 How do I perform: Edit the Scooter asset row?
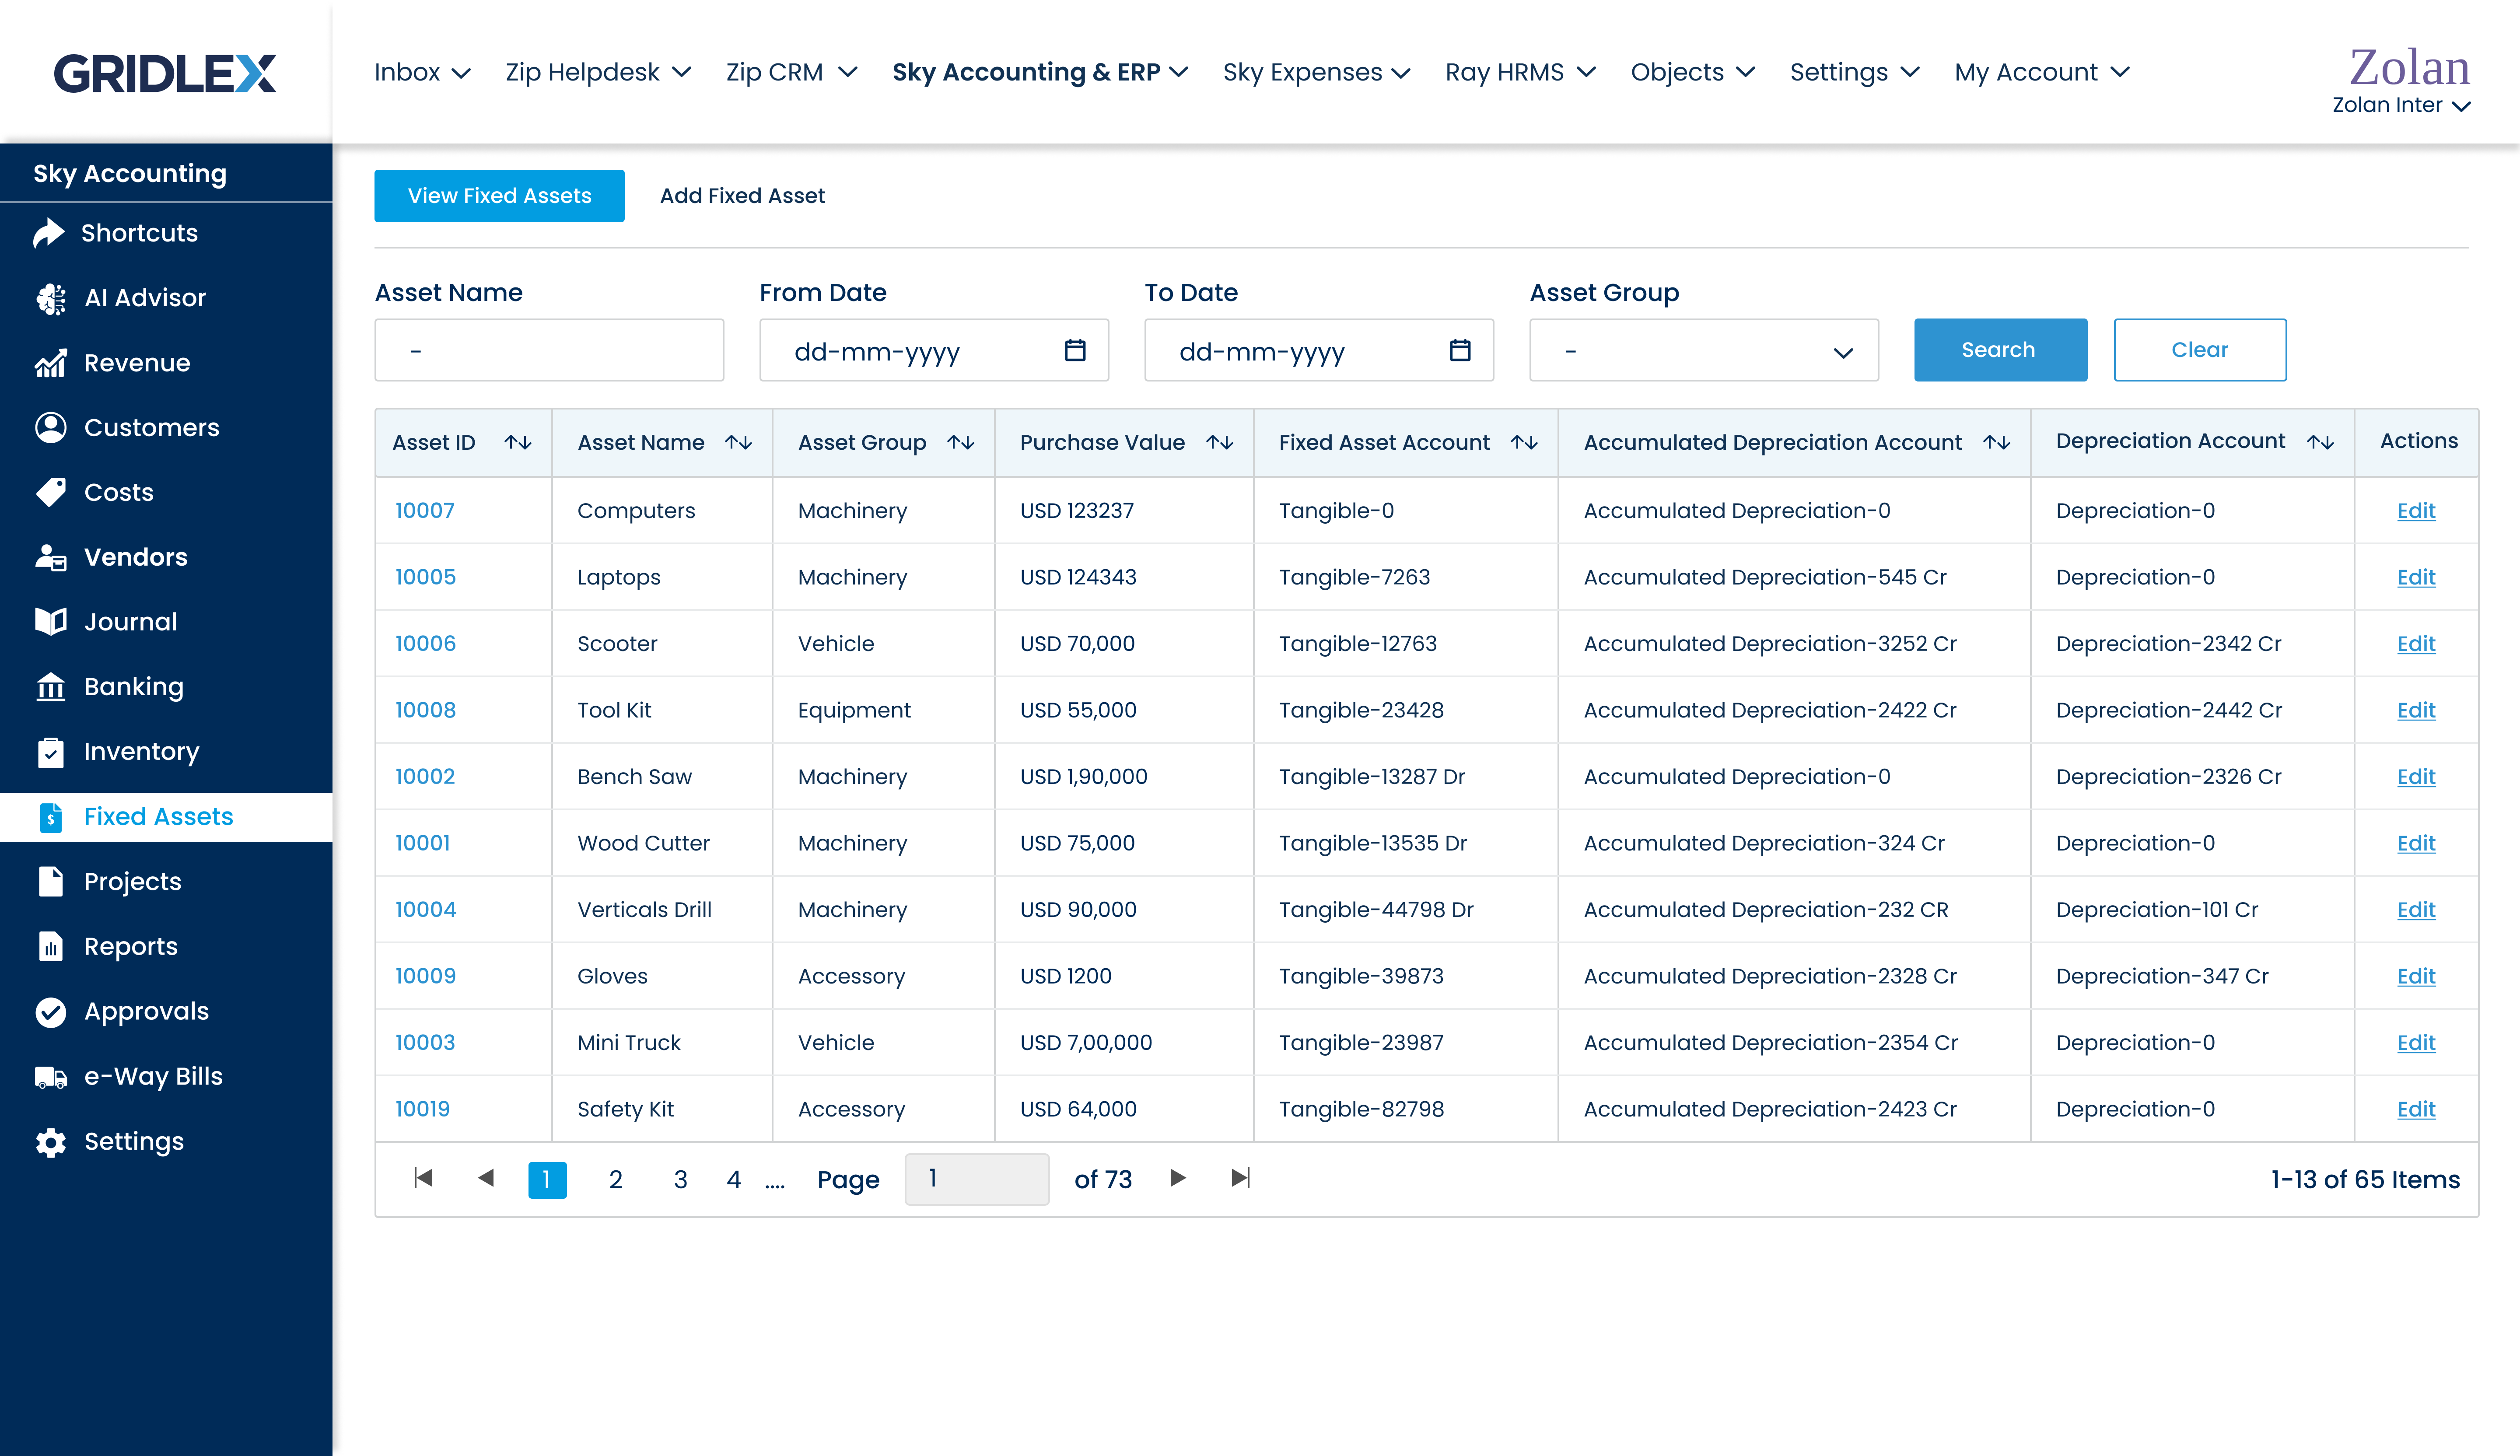tap(2416, 644)
